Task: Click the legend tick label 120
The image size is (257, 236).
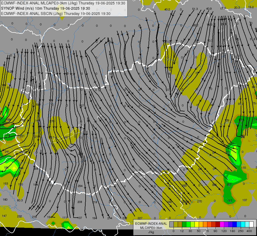Action: pyautogui.click(x=224, y=231)
